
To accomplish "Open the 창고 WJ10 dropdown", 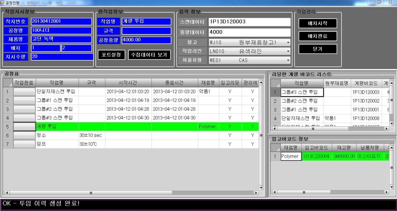I will [250, 42].
